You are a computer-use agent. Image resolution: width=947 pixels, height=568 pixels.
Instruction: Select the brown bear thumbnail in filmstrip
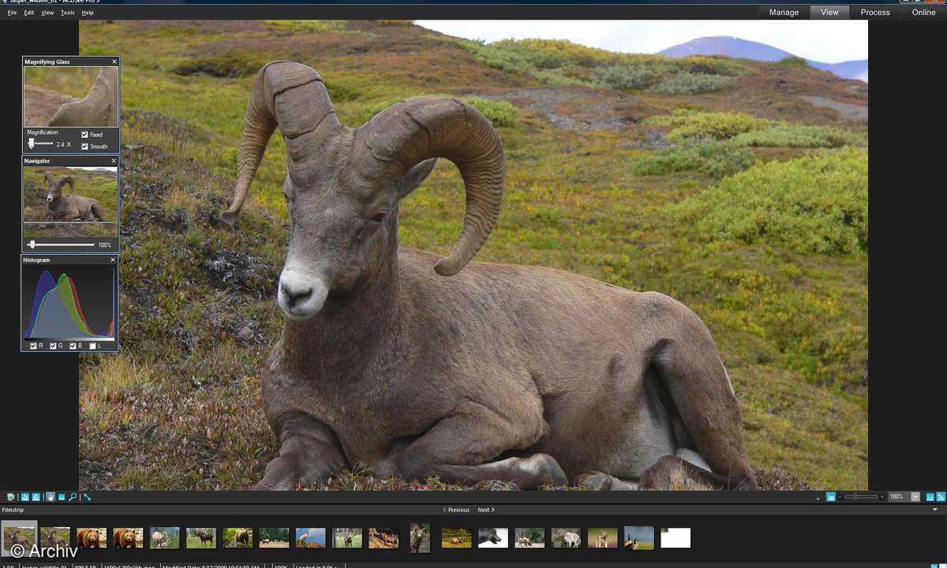[92, 538]
